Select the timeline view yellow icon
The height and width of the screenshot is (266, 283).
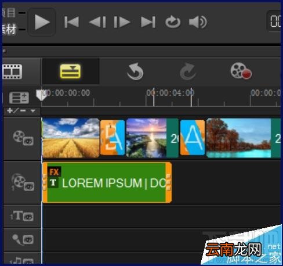coord(70,71)
